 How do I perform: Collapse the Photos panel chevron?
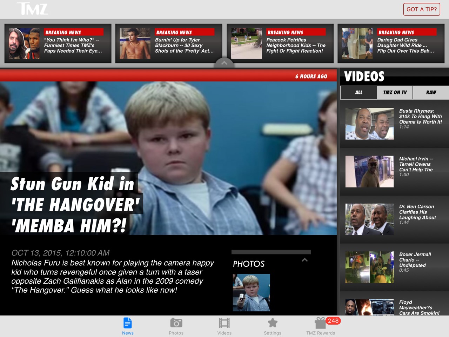304,260
